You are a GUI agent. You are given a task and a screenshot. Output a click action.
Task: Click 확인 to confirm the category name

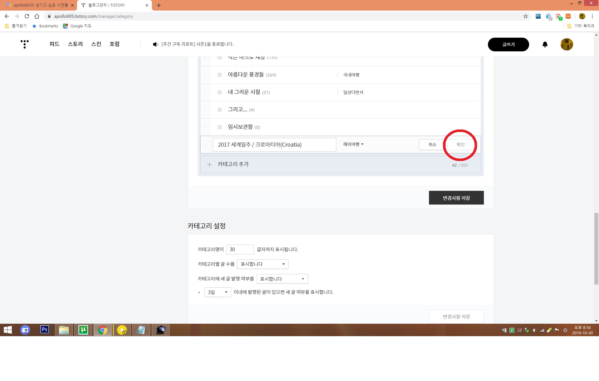[460, 144]
